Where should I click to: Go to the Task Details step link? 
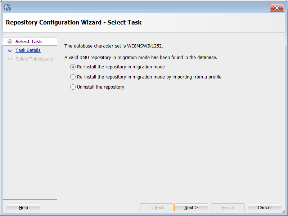coord(28,50)
